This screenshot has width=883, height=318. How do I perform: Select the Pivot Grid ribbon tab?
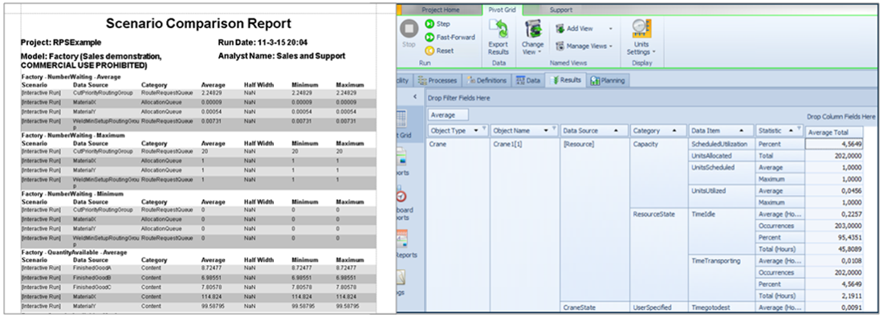[503, 10]
